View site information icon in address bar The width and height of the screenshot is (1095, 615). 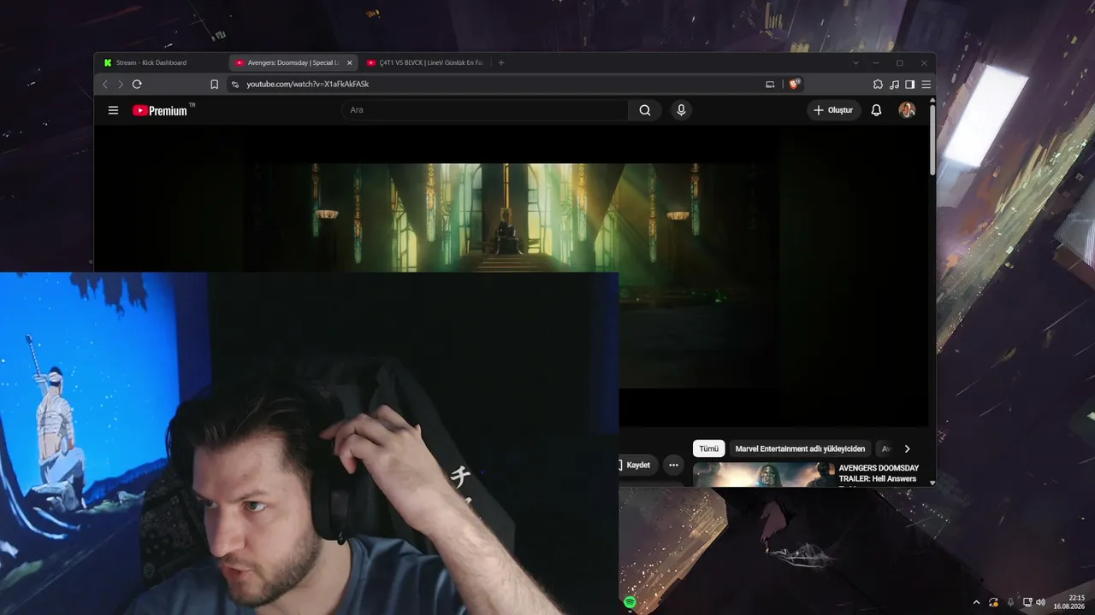(x=235, y=85)
